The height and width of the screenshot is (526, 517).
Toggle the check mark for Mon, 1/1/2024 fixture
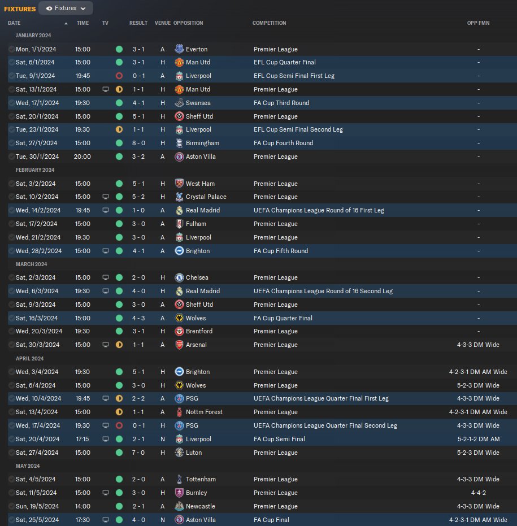point(11,49)
